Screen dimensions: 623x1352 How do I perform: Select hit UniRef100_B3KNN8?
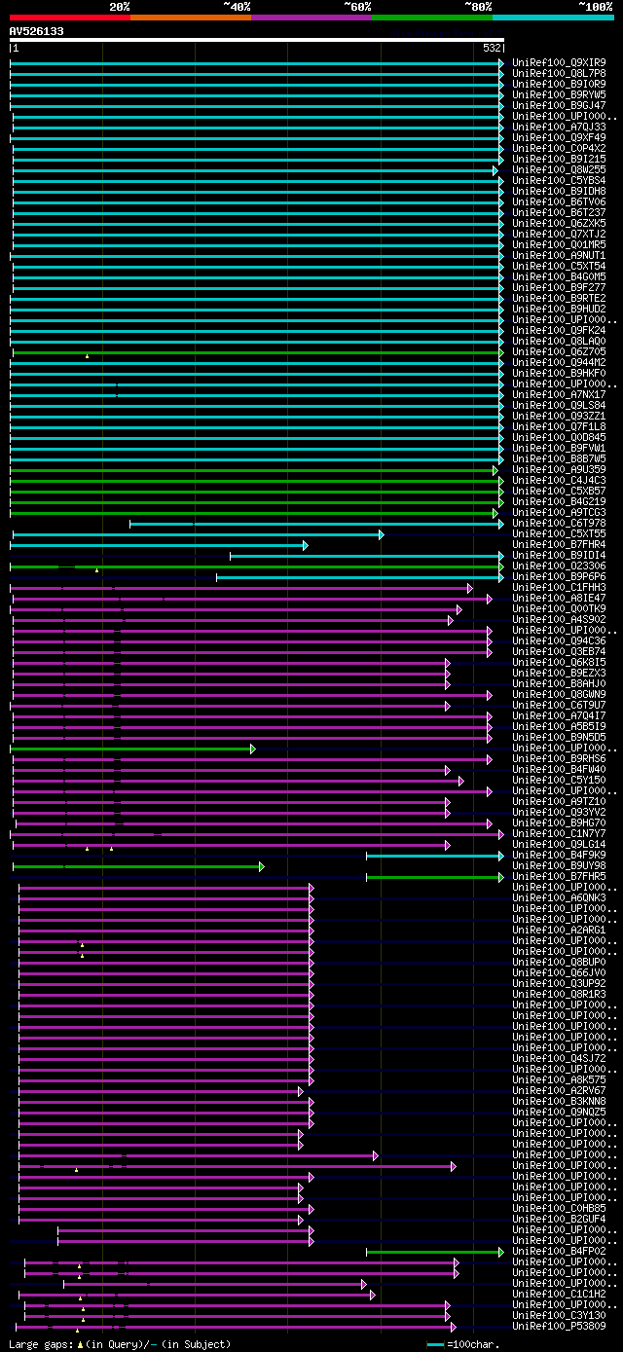[559, 1101]
